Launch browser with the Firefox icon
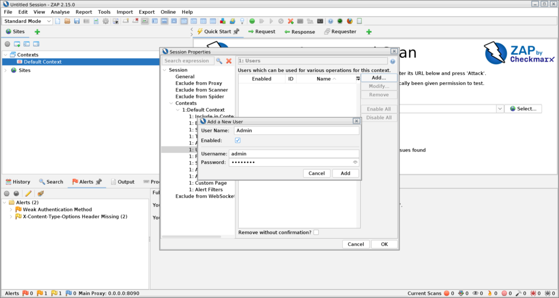Image resolution: width=559 pixels, height=298 pixels. 350,21
